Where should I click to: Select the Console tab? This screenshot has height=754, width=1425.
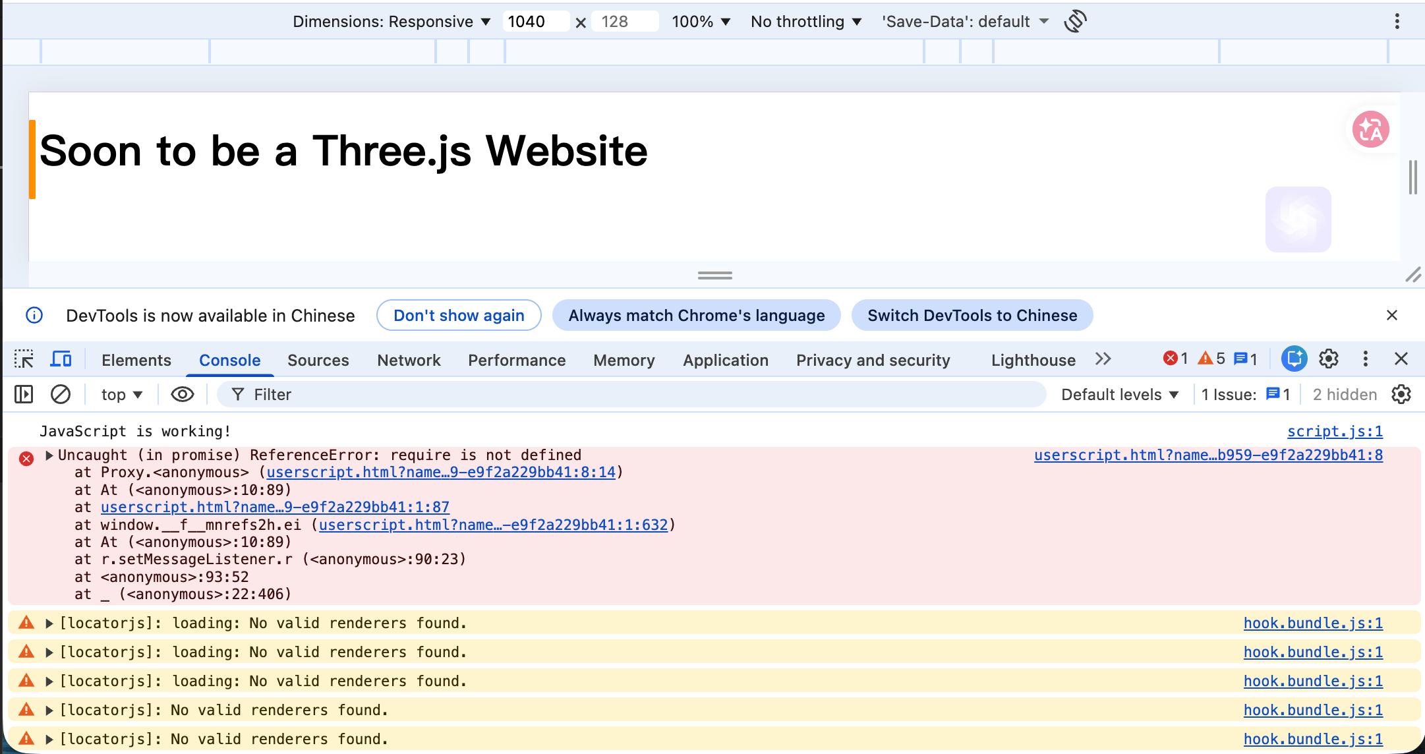230,360
